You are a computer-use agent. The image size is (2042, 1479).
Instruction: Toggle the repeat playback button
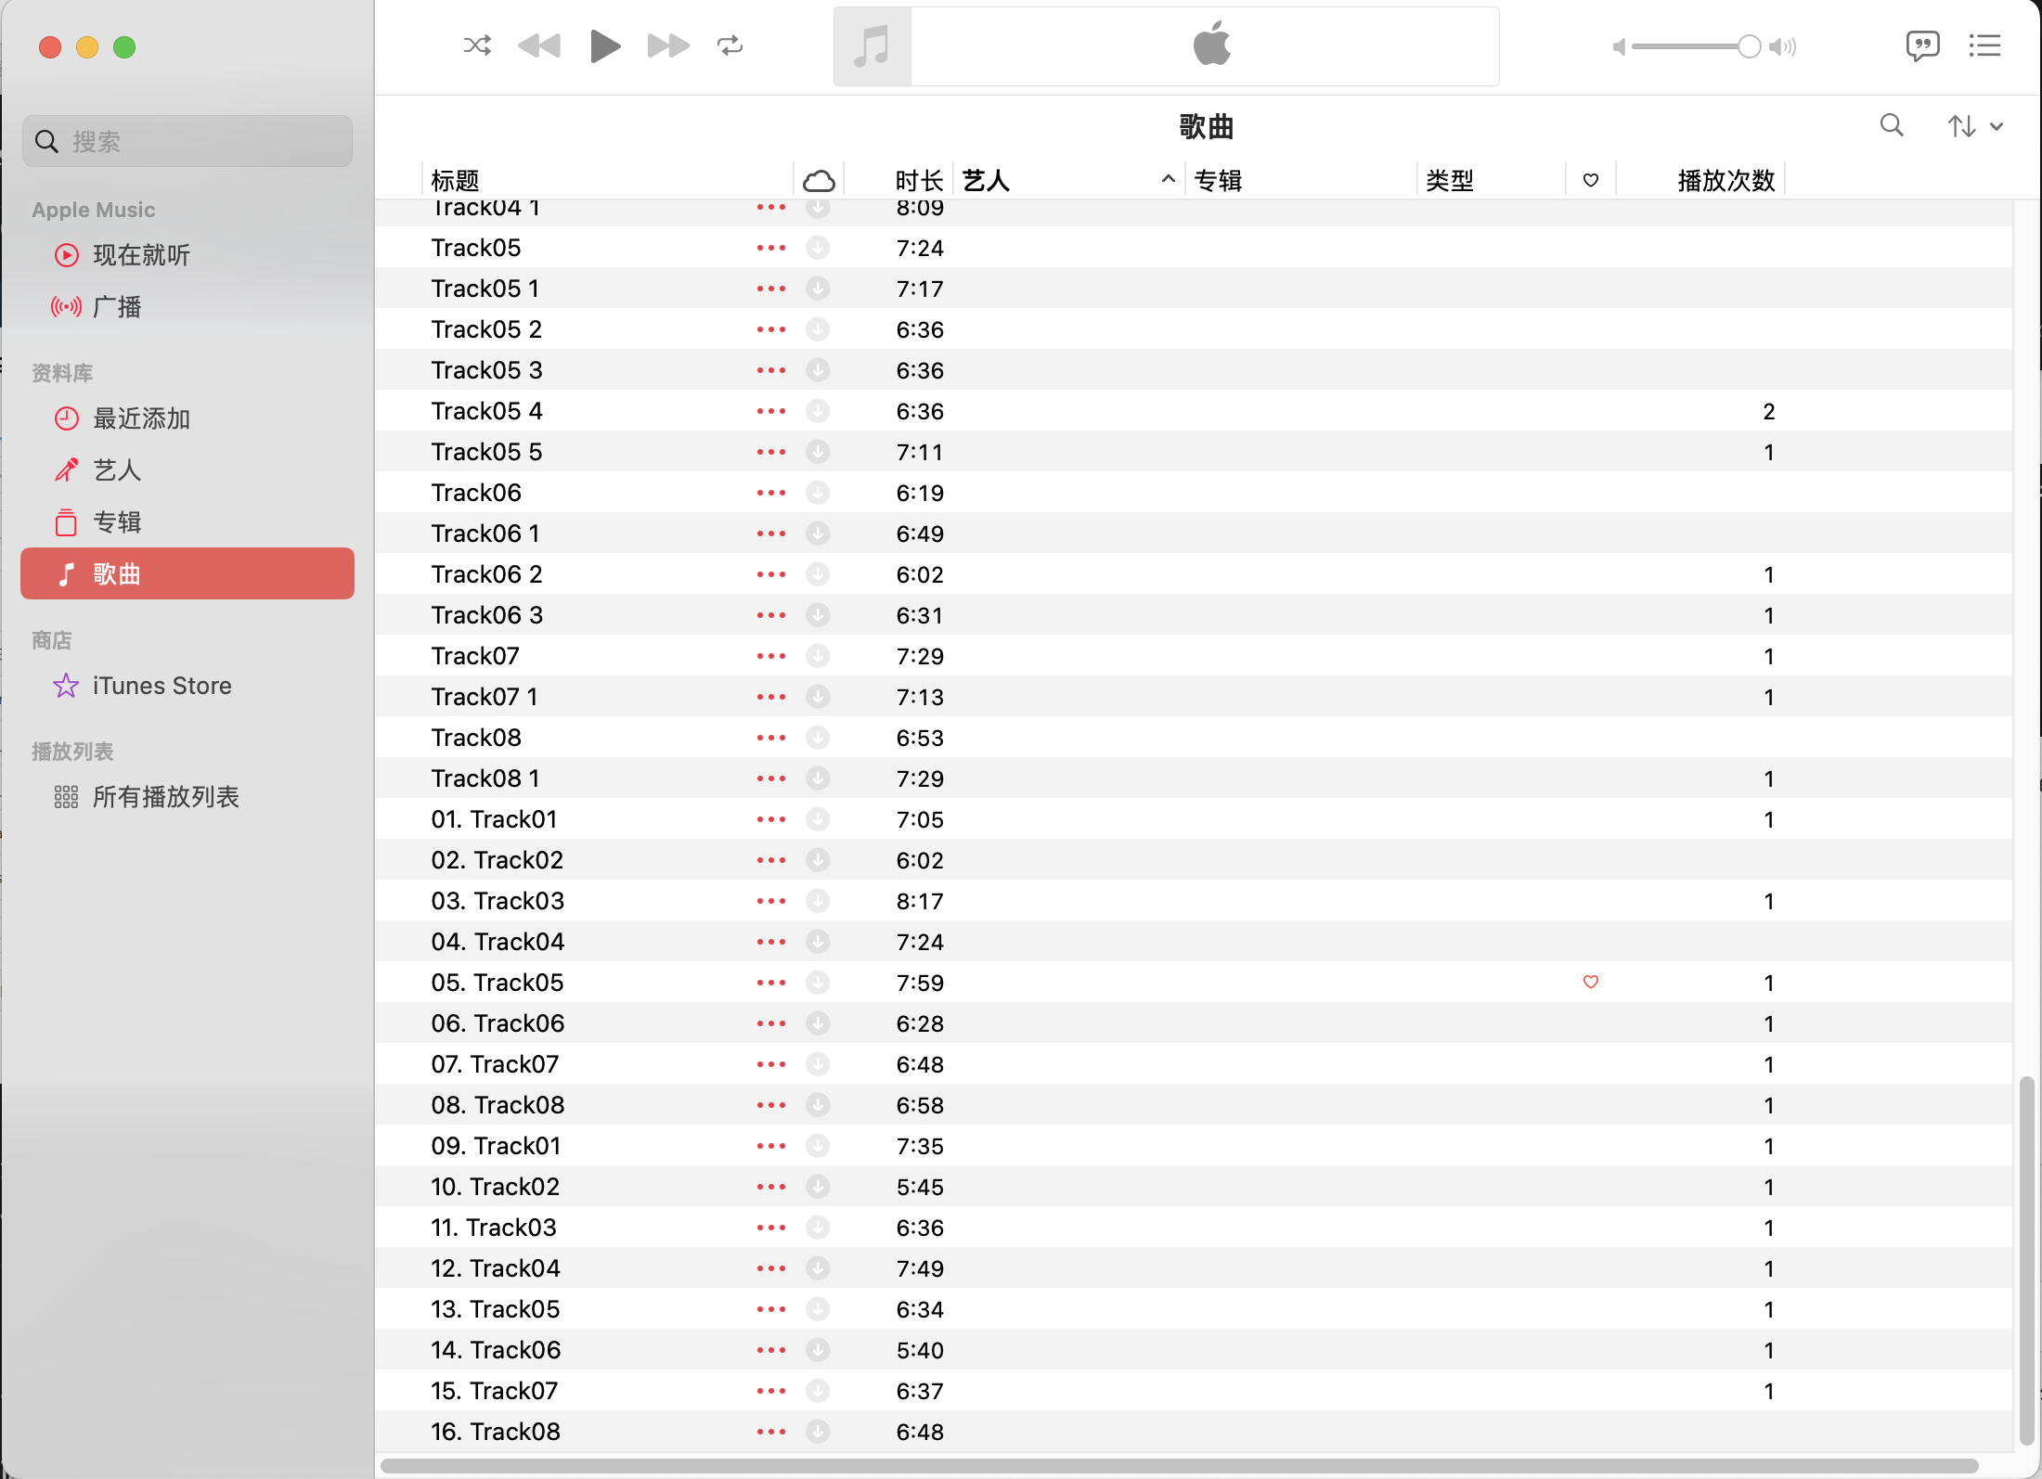click(x=730, y=45)
